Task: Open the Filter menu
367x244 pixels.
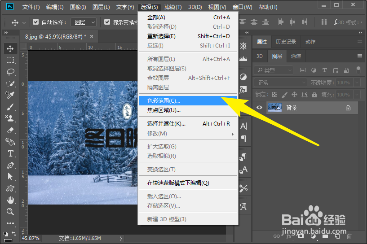Action: 173,7
